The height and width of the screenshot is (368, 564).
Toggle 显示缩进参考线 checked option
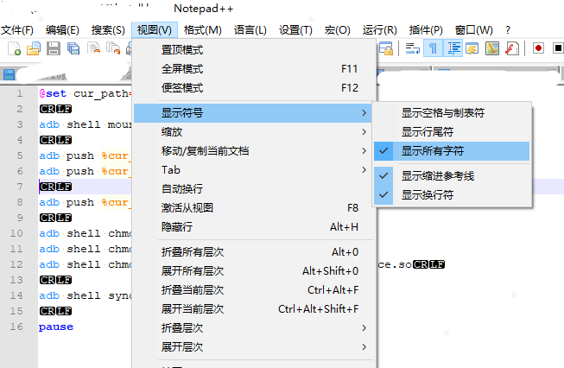pos(452,176)
